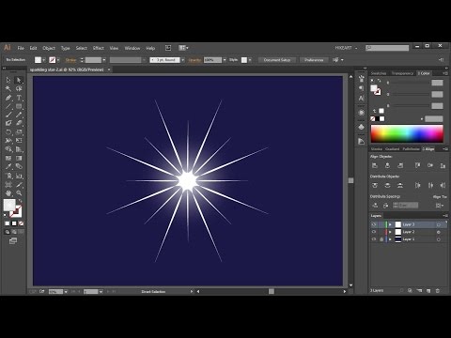Set None mode at Tools panel bottom

[21, 223]
